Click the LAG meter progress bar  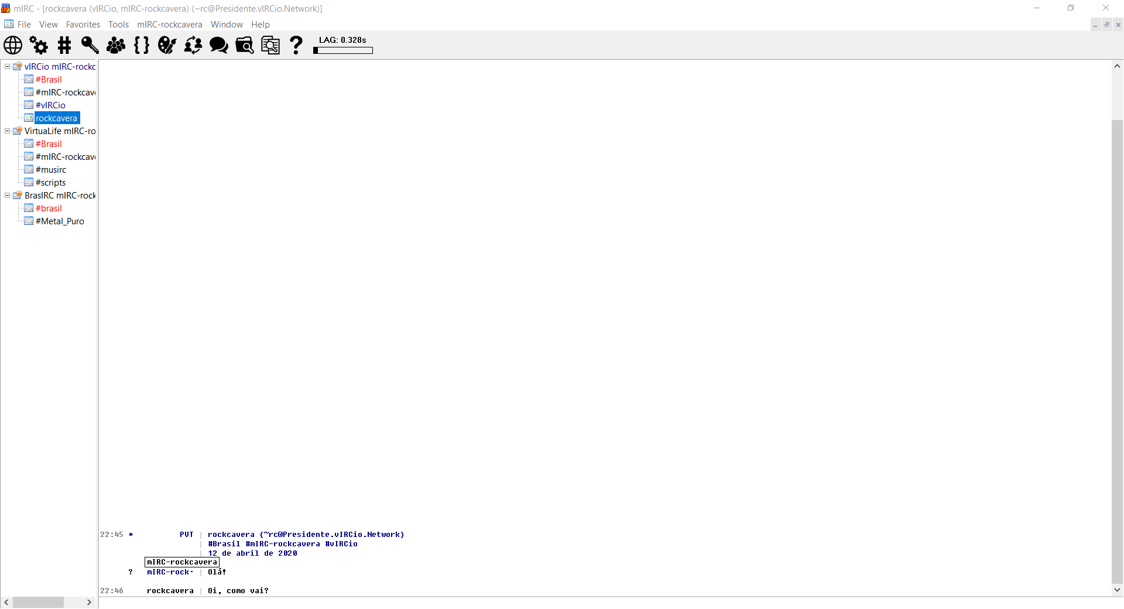343,50
